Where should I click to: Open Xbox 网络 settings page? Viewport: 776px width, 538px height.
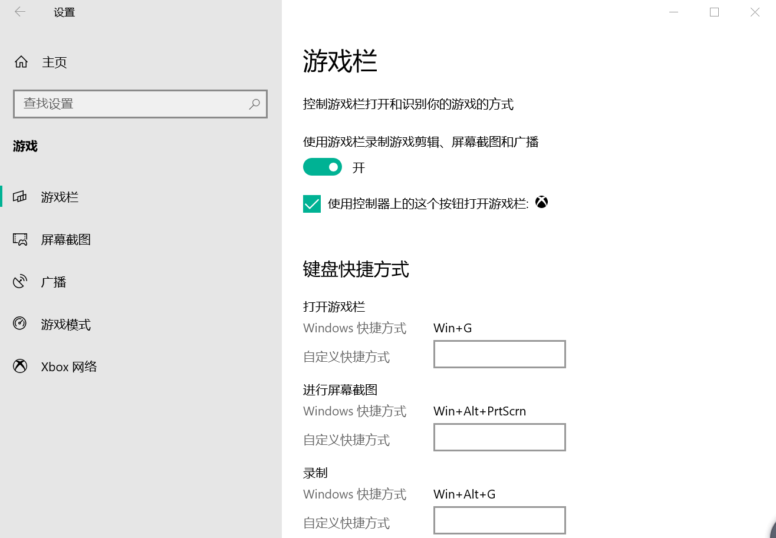coord(68,367)
